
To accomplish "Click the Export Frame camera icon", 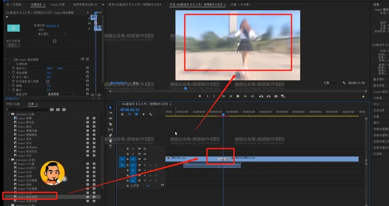I will (276, 96).
